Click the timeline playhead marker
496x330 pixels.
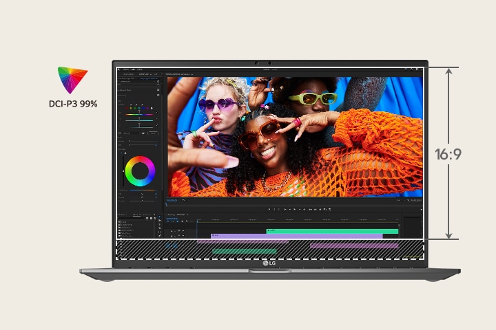[196, 221]
